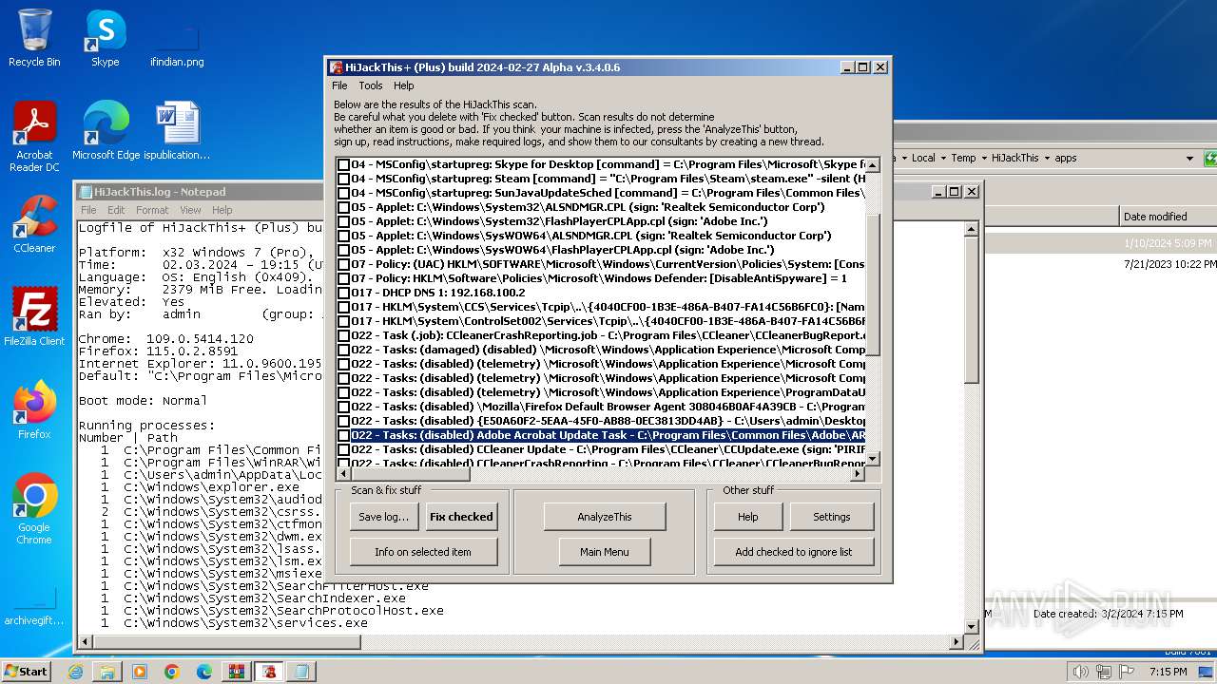The height and width of the screenshot is (684, 1217).
Task: Click the taskbar clock showing 7:15 PM
Action: 1168,672
